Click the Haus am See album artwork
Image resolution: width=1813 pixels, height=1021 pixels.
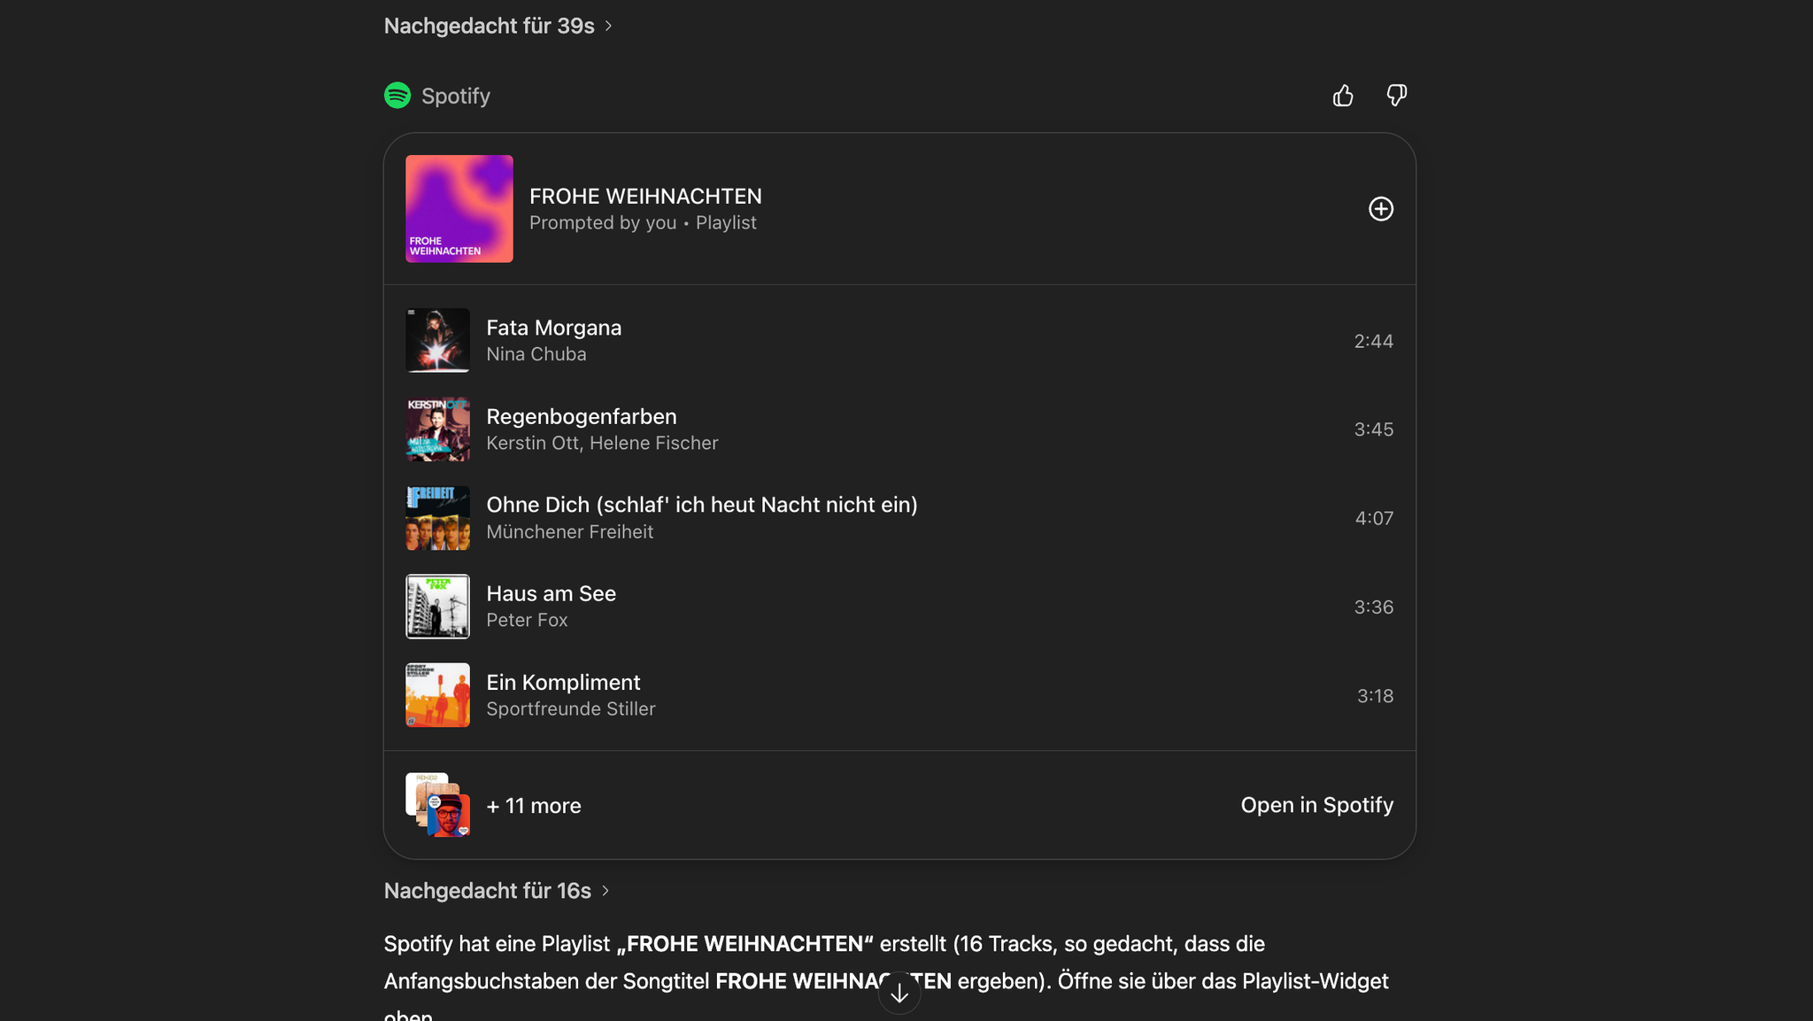click(x=437, y=606)
